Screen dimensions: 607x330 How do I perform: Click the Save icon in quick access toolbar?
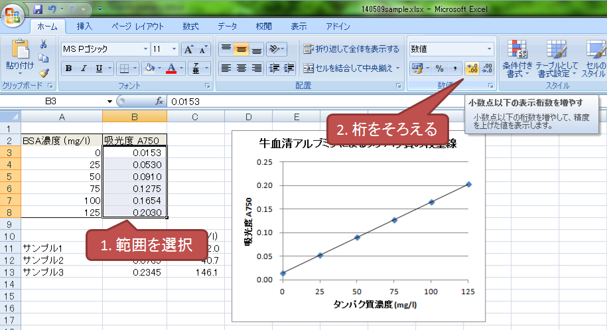pos(38,9)
